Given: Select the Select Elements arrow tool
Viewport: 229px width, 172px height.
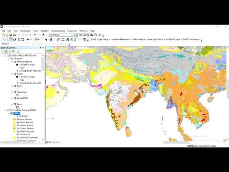Looking at the screenshot, I should tap(46, 39).
